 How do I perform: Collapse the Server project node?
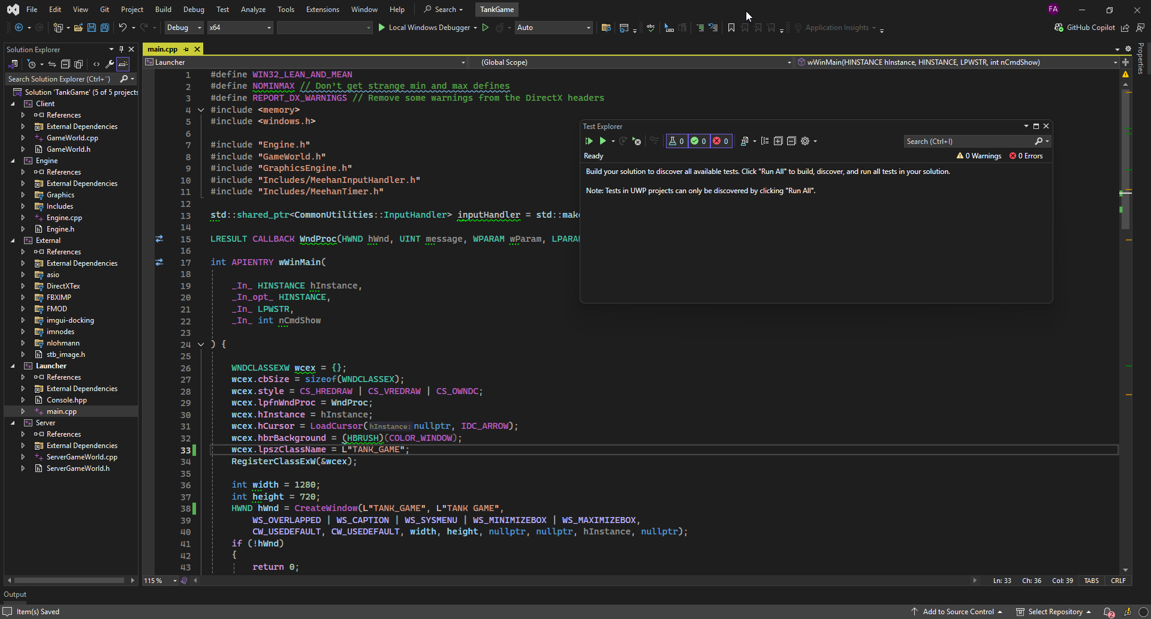click(x=13, y=423)
